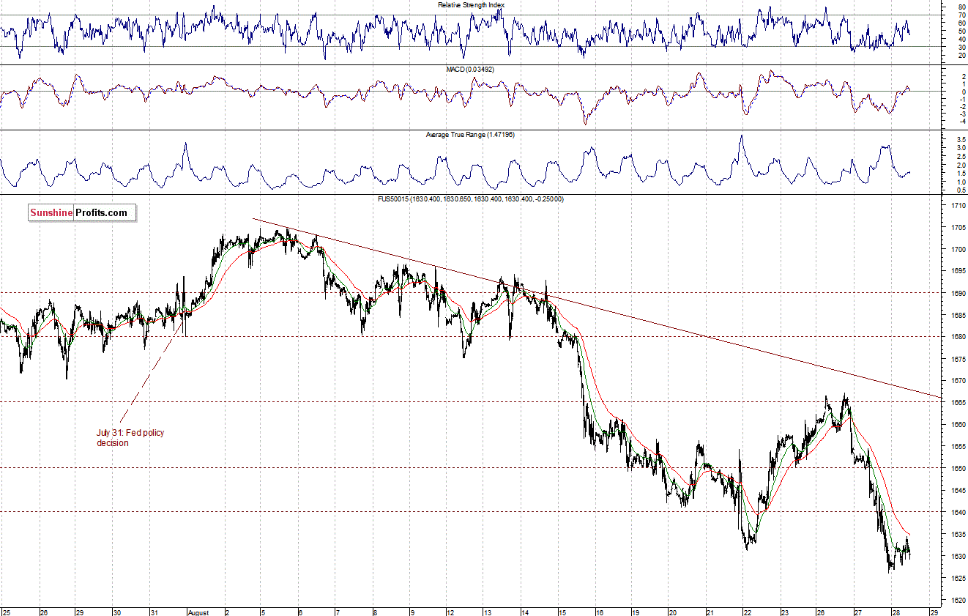The image size is (968, 616).
Task: Click the 15 label on the date axis
Action: [561, 612]
